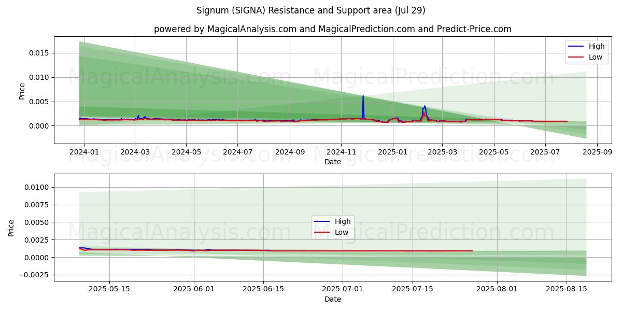Click the top chart '2024-01' date tick label
The height and width of the screenshot is (311, 622).
84,152
